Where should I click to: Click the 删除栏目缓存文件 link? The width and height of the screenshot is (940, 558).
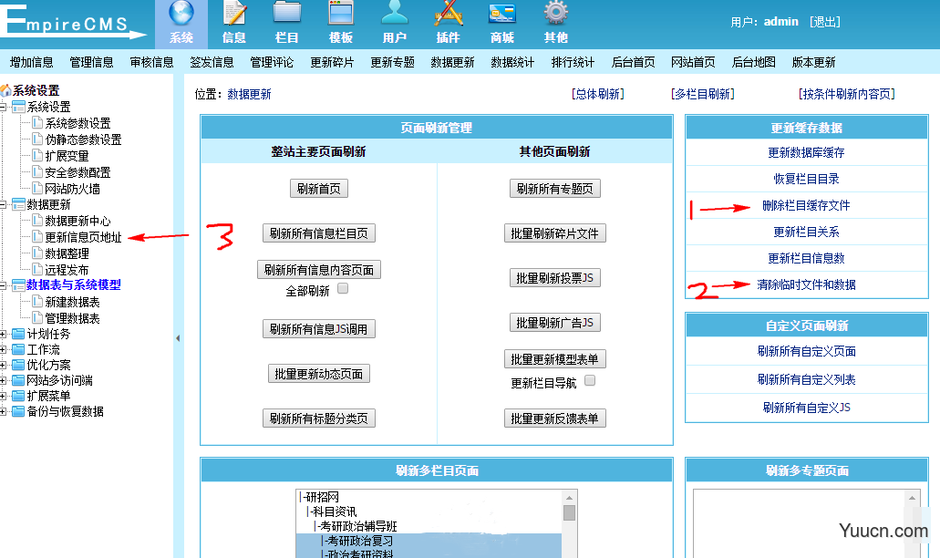pyautogui.click(x=806, y=206)
